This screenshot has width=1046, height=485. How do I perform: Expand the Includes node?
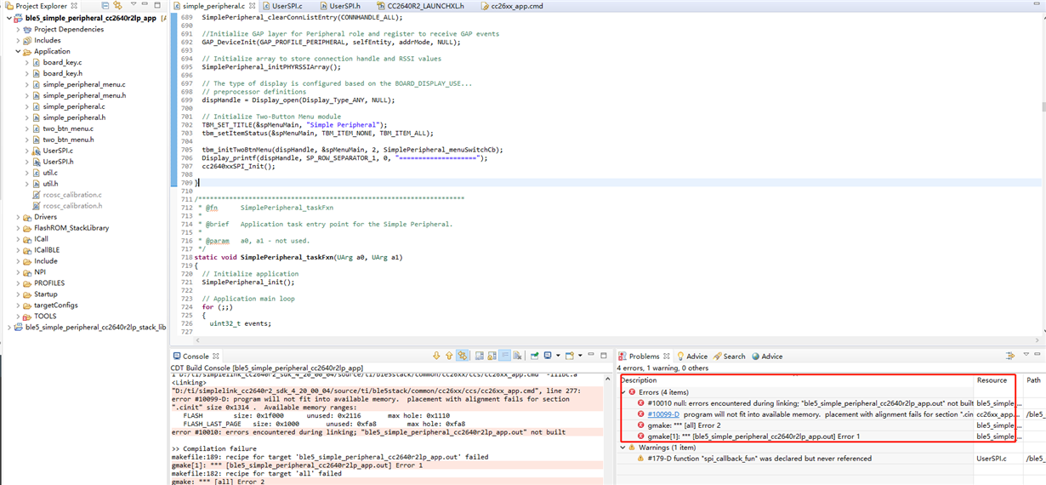point(19,40)
